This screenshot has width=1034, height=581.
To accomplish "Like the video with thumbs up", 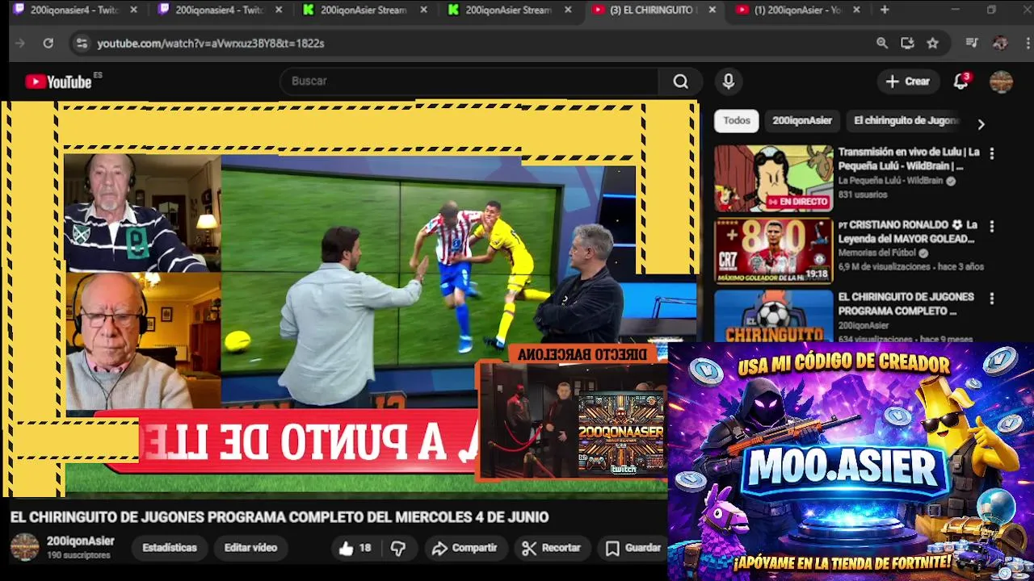I will pyautogui.click(x=355, y=548).
